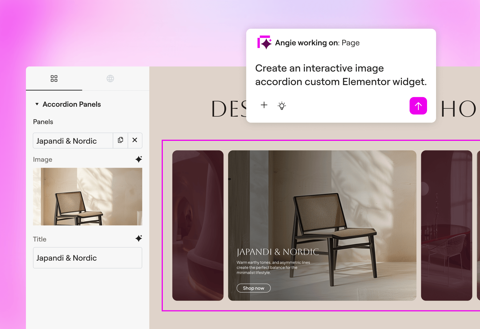Viewport: 480px width, 329px height.
Task: Switch to the widgets grid tab
Action: pos(54,79)
